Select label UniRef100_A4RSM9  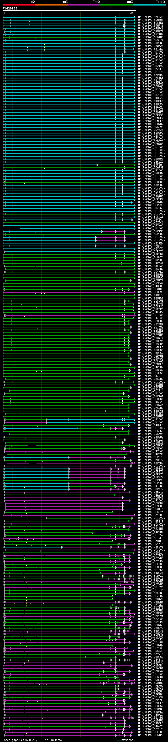(x=151, y=532)
